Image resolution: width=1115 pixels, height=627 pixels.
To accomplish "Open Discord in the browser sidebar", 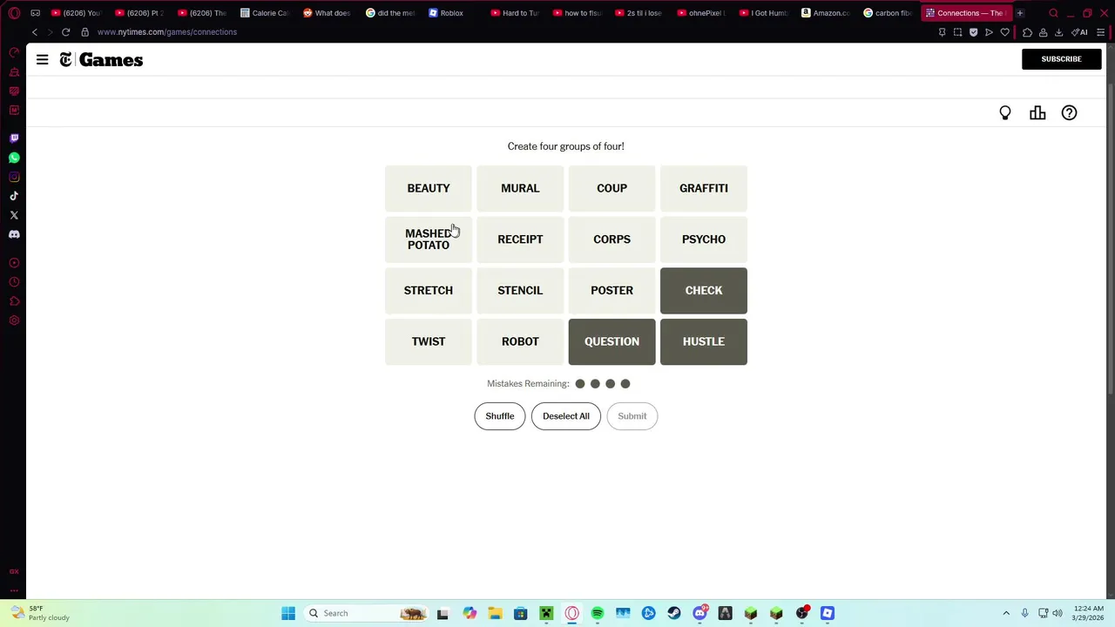I will (x=14, y=234).
